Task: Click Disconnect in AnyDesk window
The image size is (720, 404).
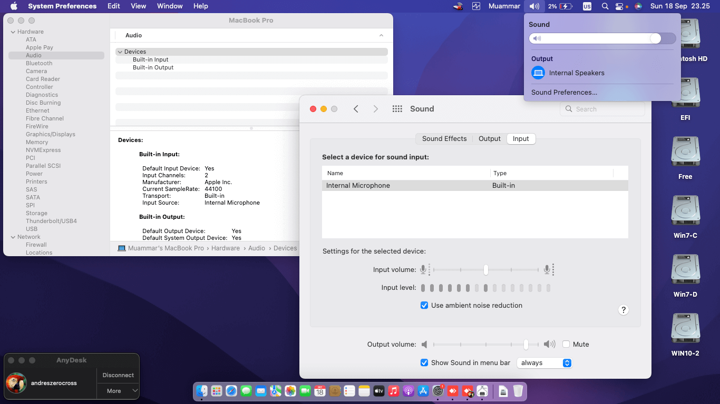Action: [118, 375]
